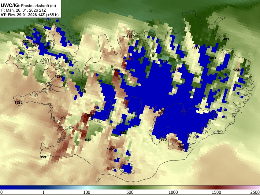The height and width of the screenshot is (195, 260).
Task: Click the map value 287
Action: [x=68, y=61]
